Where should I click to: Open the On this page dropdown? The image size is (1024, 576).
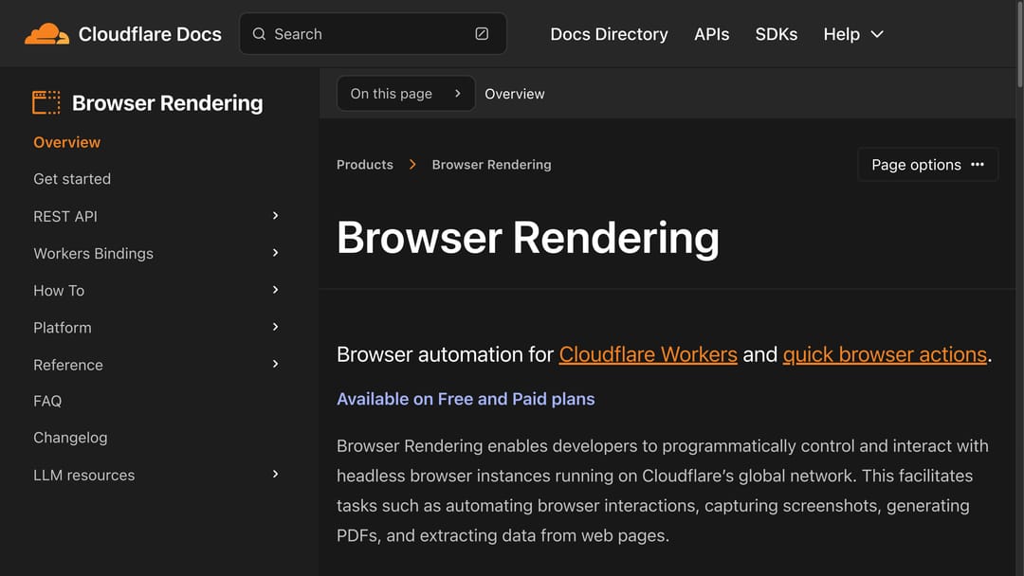pyautogui.click(x=406, y=93)
